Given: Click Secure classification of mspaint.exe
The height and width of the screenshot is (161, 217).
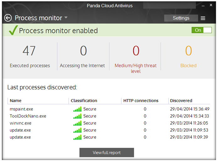Looking at the screenshot, I should [90, 109].
